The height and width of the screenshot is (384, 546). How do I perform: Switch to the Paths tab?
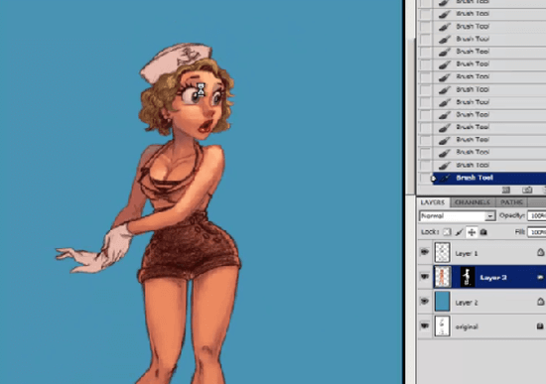511,202
